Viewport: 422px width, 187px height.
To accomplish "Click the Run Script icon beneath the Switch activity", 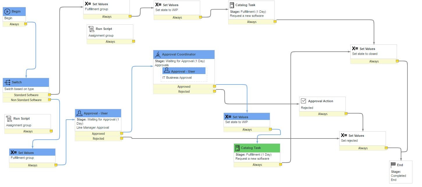I will pos(9,118).
